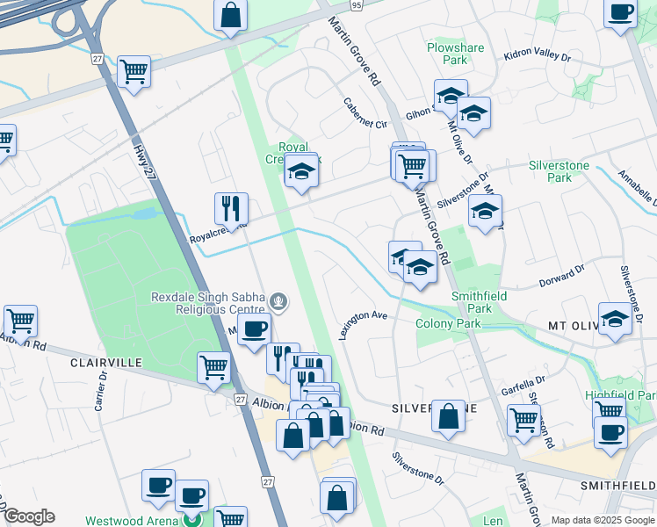Select the Smithfield Park label
This screenshot has width=657, height=527.
click(480, 302)
